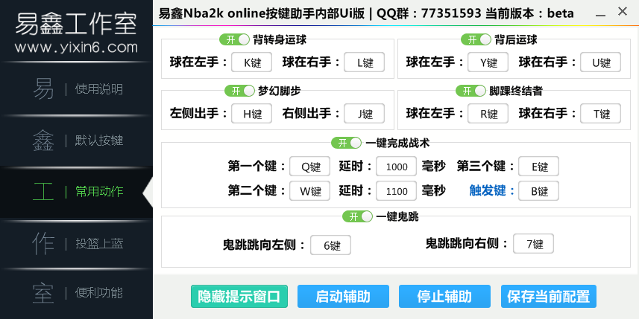Select the 投篮上篮 sidebar tab

coord(76,242)
